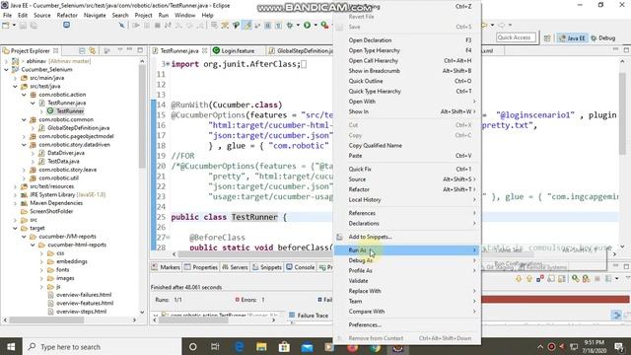
Task: Open the Servers view tab
Action: pos(235,267)
